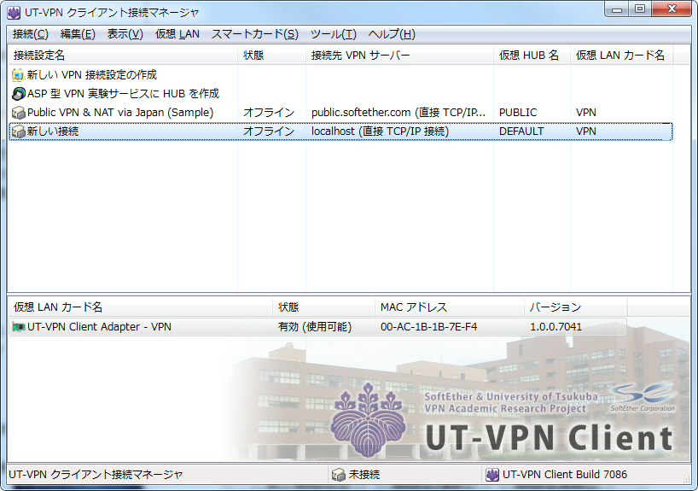The height and width of the screenshot is (491, 698).
Task: Sort by upper 仮想 LAN カード名 header
Action: click(x=621, y=56)
